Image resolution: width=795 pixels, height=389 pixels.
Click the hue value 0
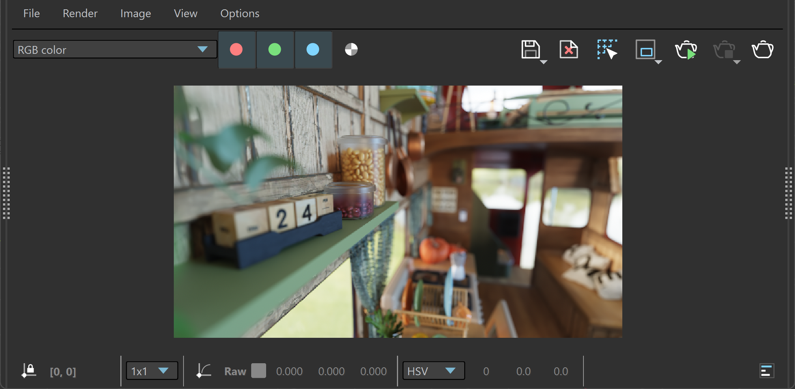[x=486, y=371]
